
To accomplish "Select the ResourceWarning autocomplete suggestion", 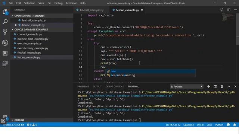I will (x=150, y=75).
